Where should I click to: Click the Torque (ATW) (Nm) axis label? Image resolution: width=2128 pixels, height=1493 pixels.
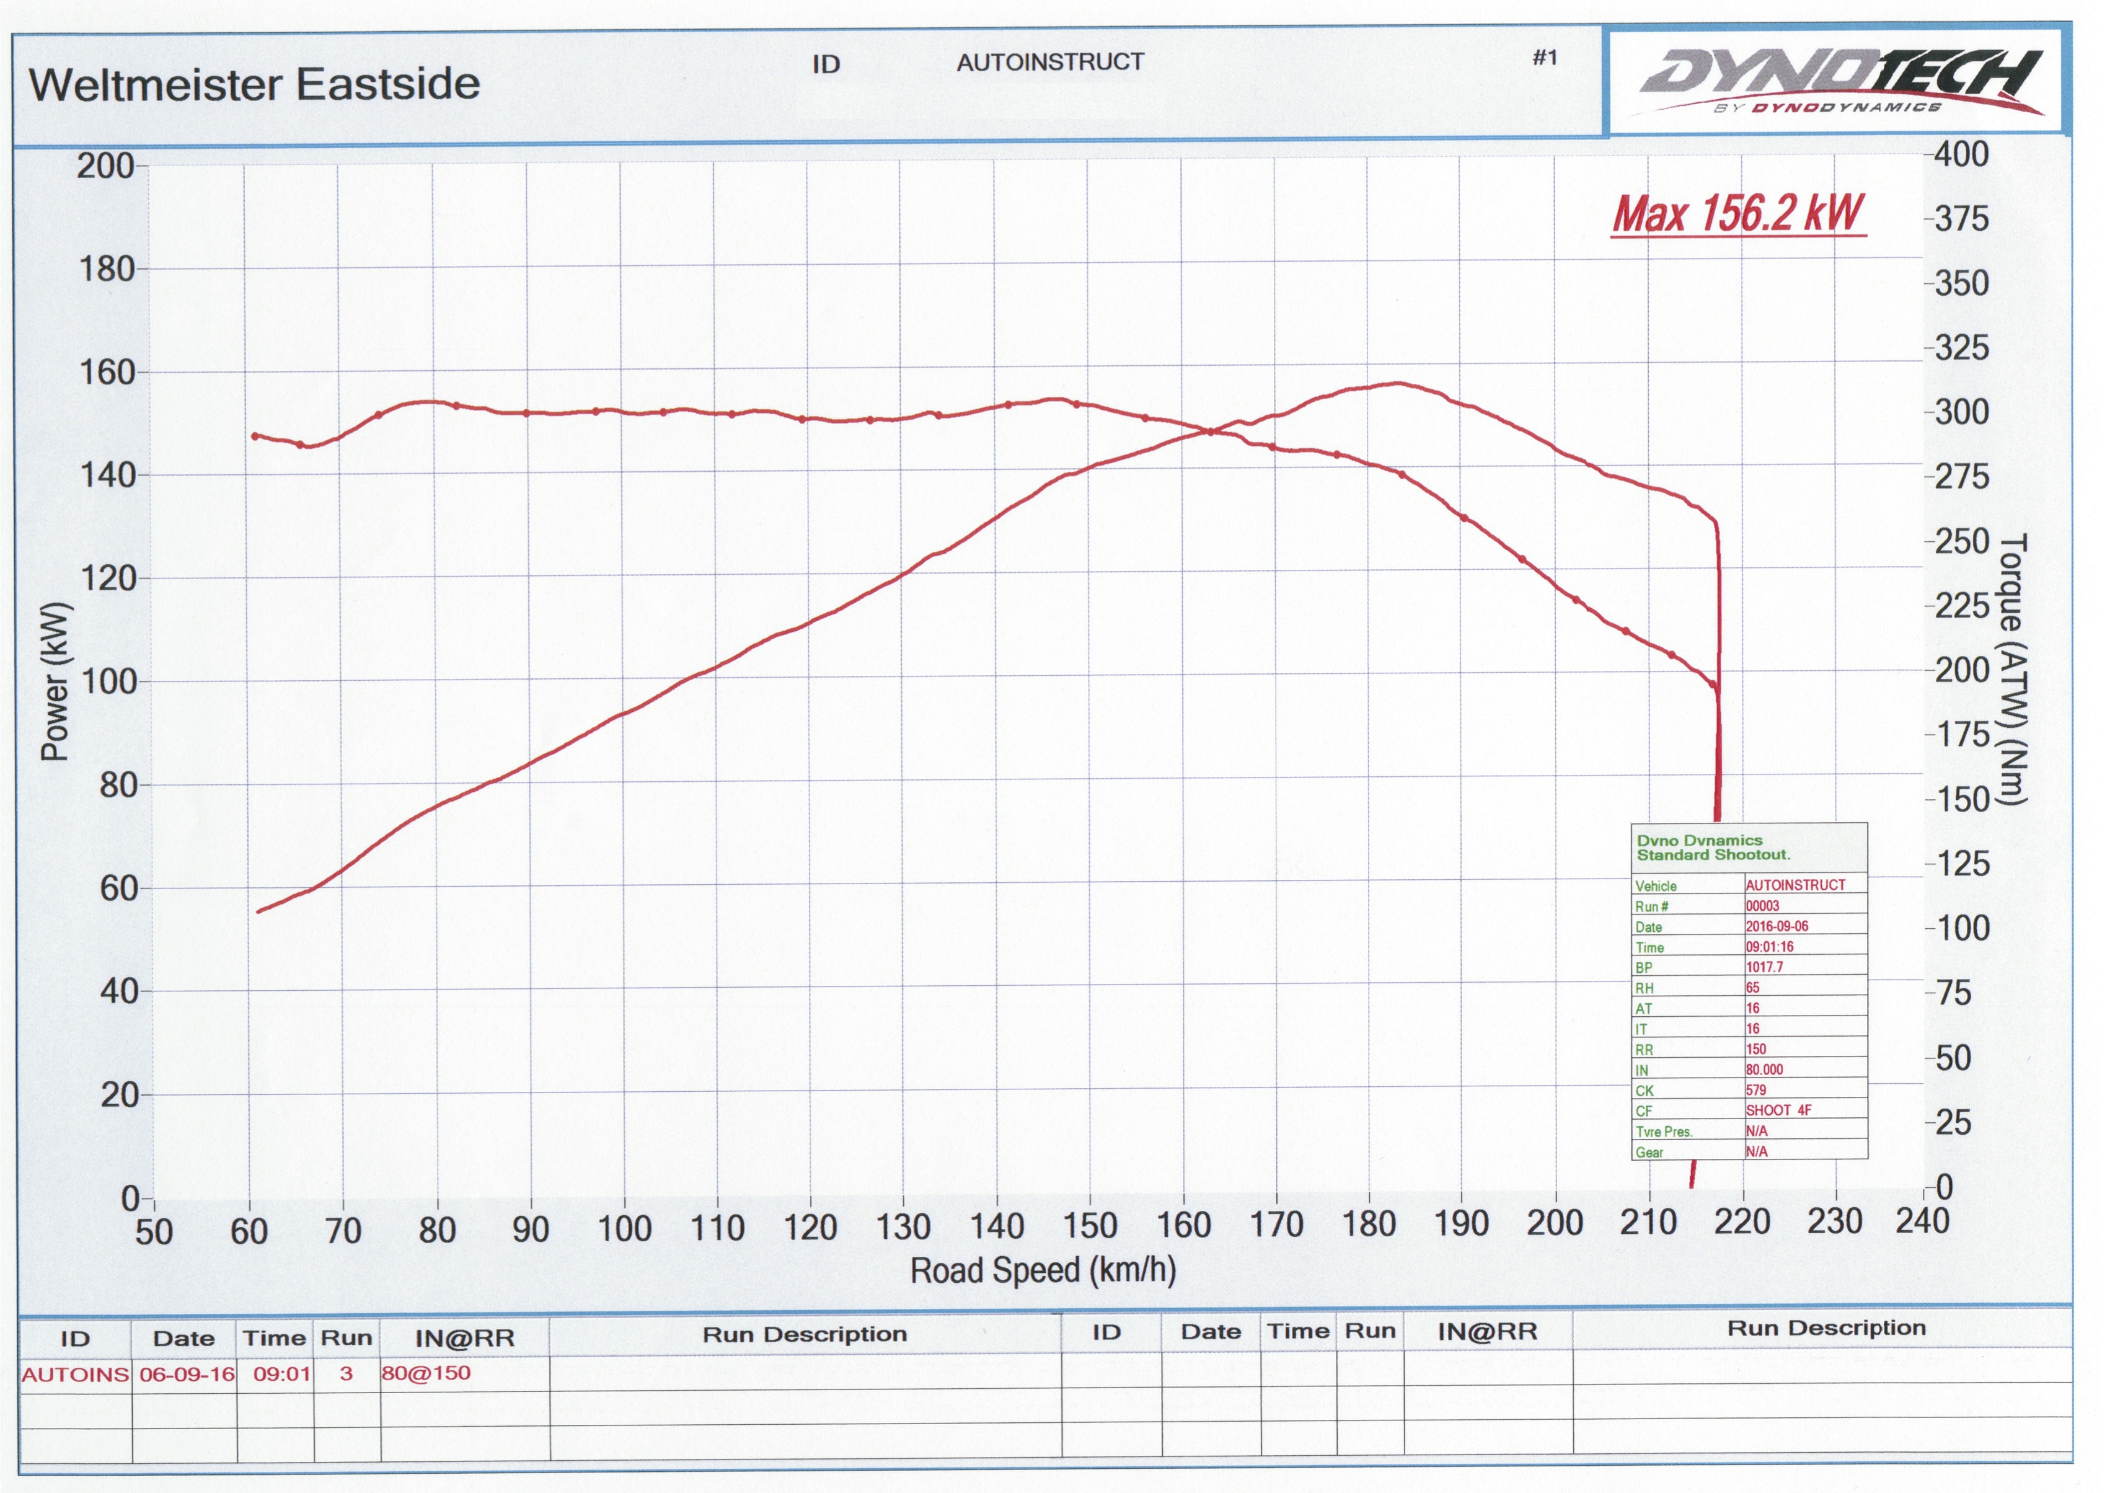(x=2013, y=670)
